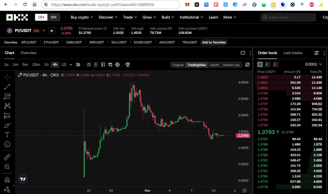Open the PI/USDT pair selector dropdown
Screen dimensions: 328x194
[x=44, y=31]
